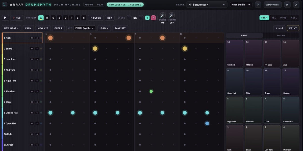Select the 7 Clap track row
Screen dimensions: 303x151
point(22,102)
